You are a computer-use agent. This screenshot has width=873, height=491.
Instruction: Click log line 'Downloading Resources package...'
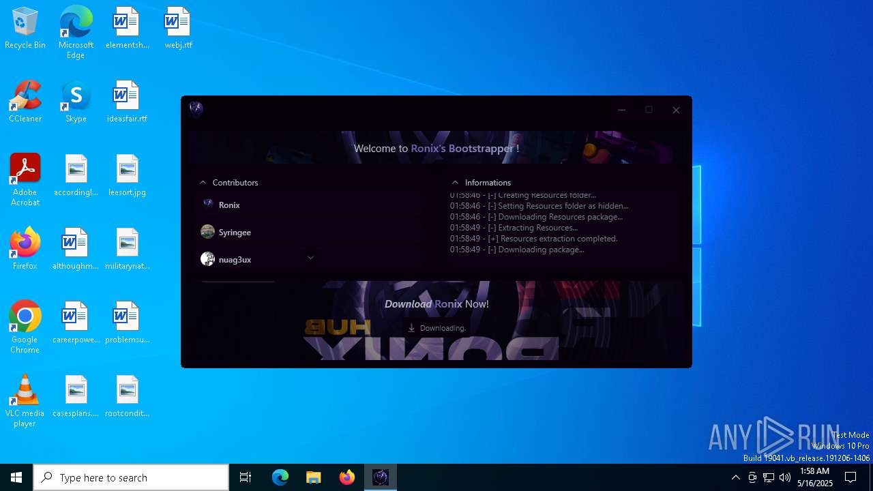pos(536,217)
